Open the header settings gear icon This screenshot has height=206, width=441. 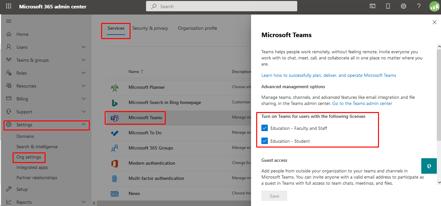click(x=404, y=6)
